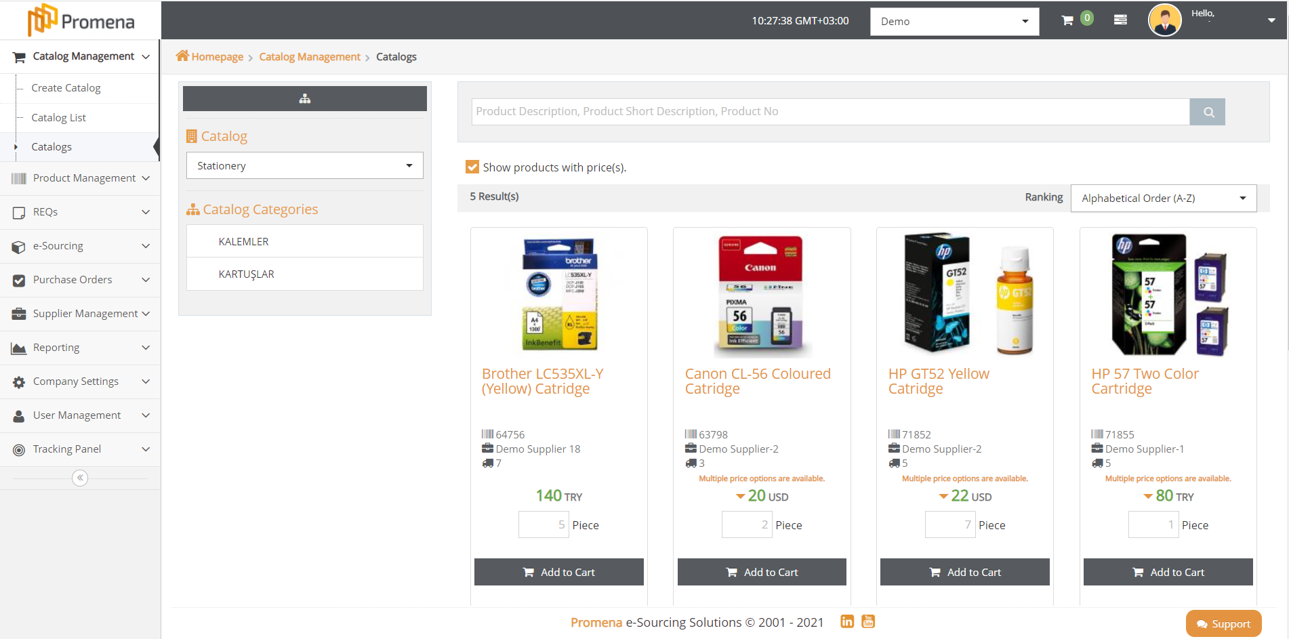Viewport: 1289px width, 639px height.
Task: Open the Demo company dropdown
Action: (x=954, y=22)
